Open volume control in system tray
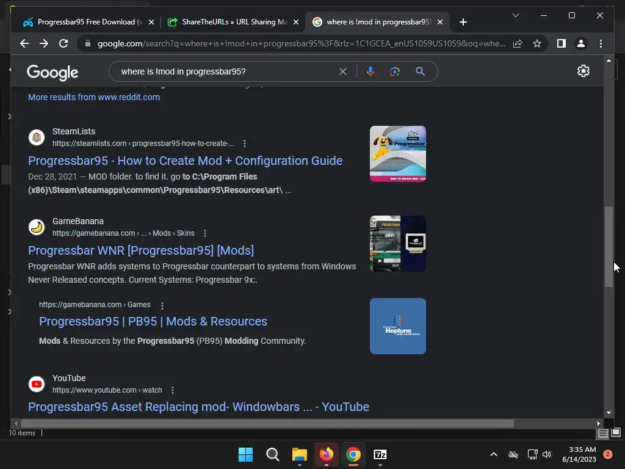Image resolution: width=625 pixels, height=469 pixels. tap(547, 454)
